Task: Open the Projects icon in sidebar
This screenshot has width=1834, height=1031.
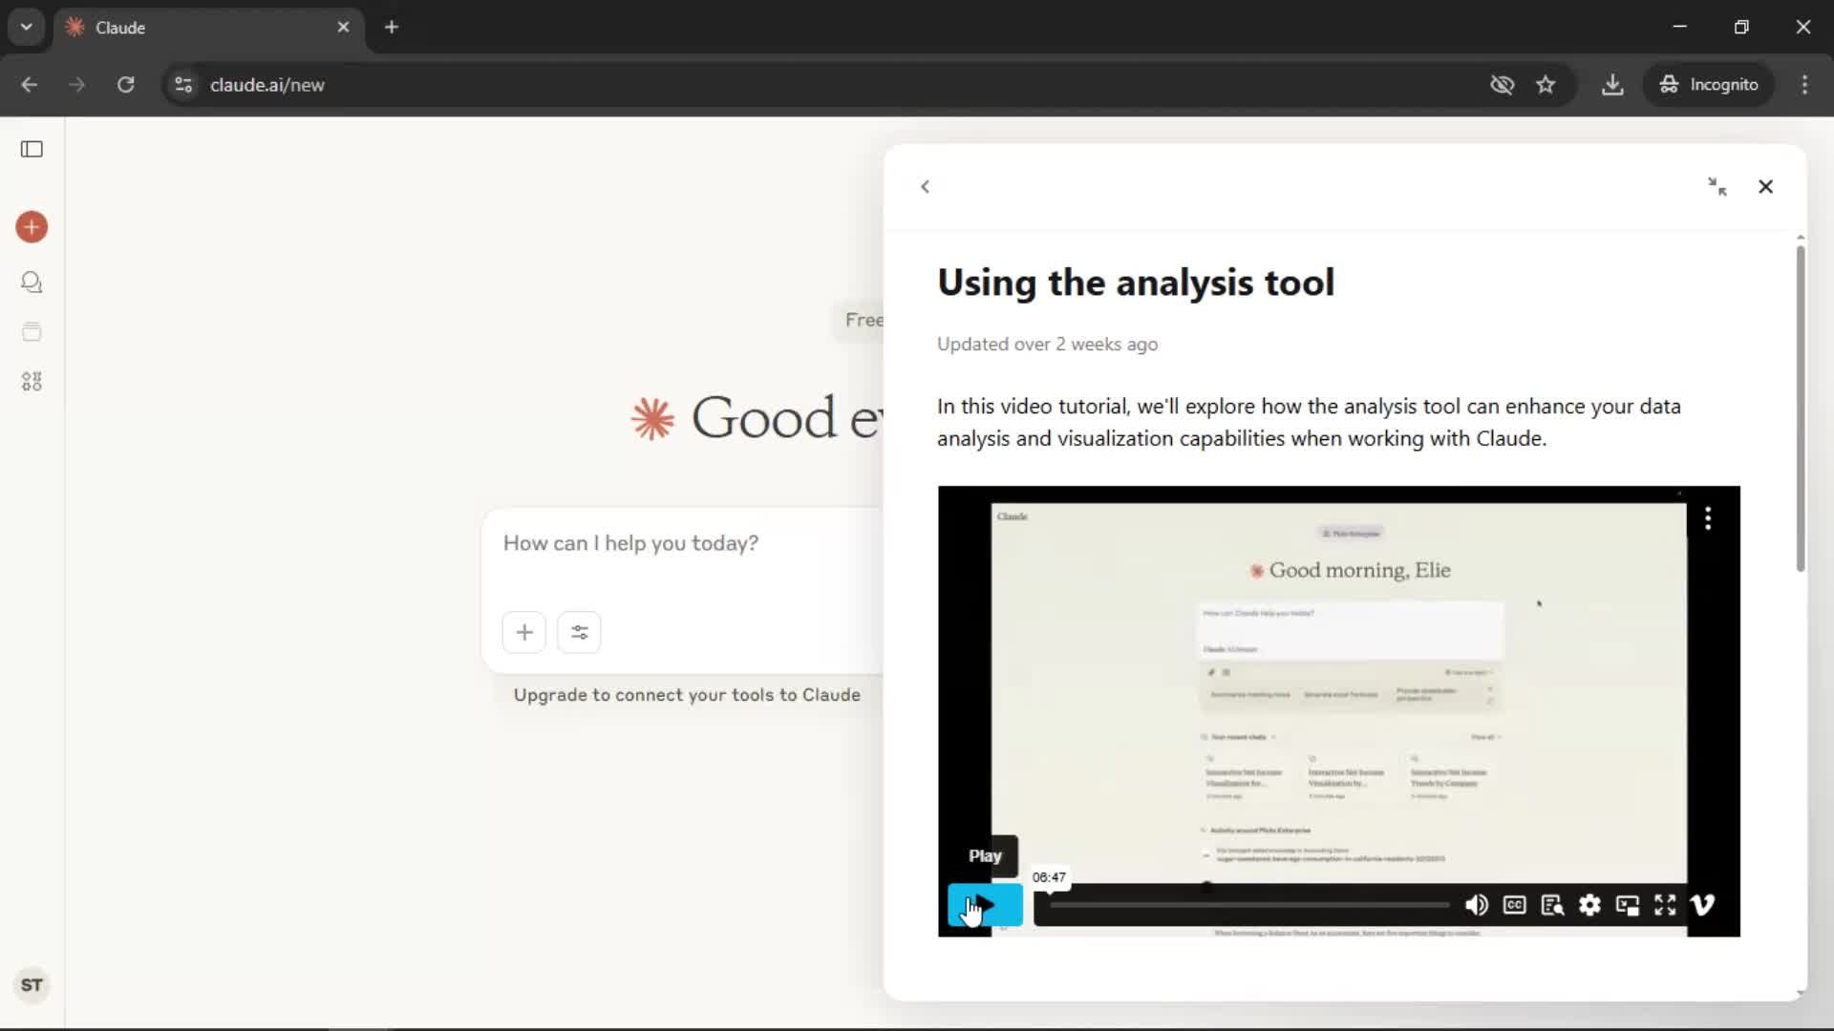Action: 32,332
